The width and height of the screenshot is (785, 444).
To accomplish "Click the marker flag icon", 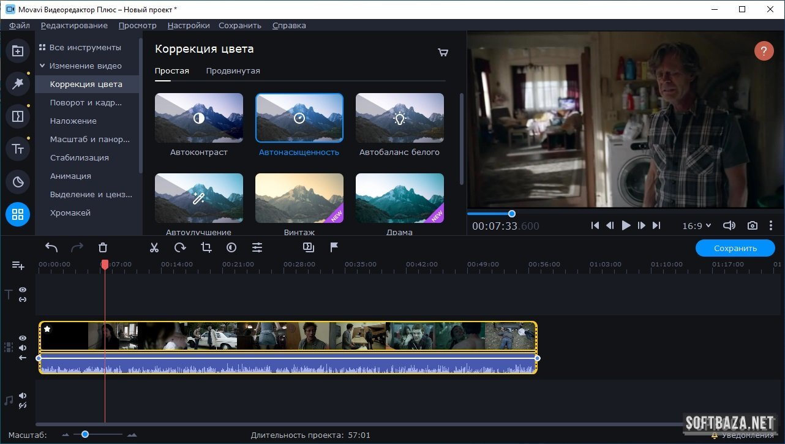I will tap(334, 247).
